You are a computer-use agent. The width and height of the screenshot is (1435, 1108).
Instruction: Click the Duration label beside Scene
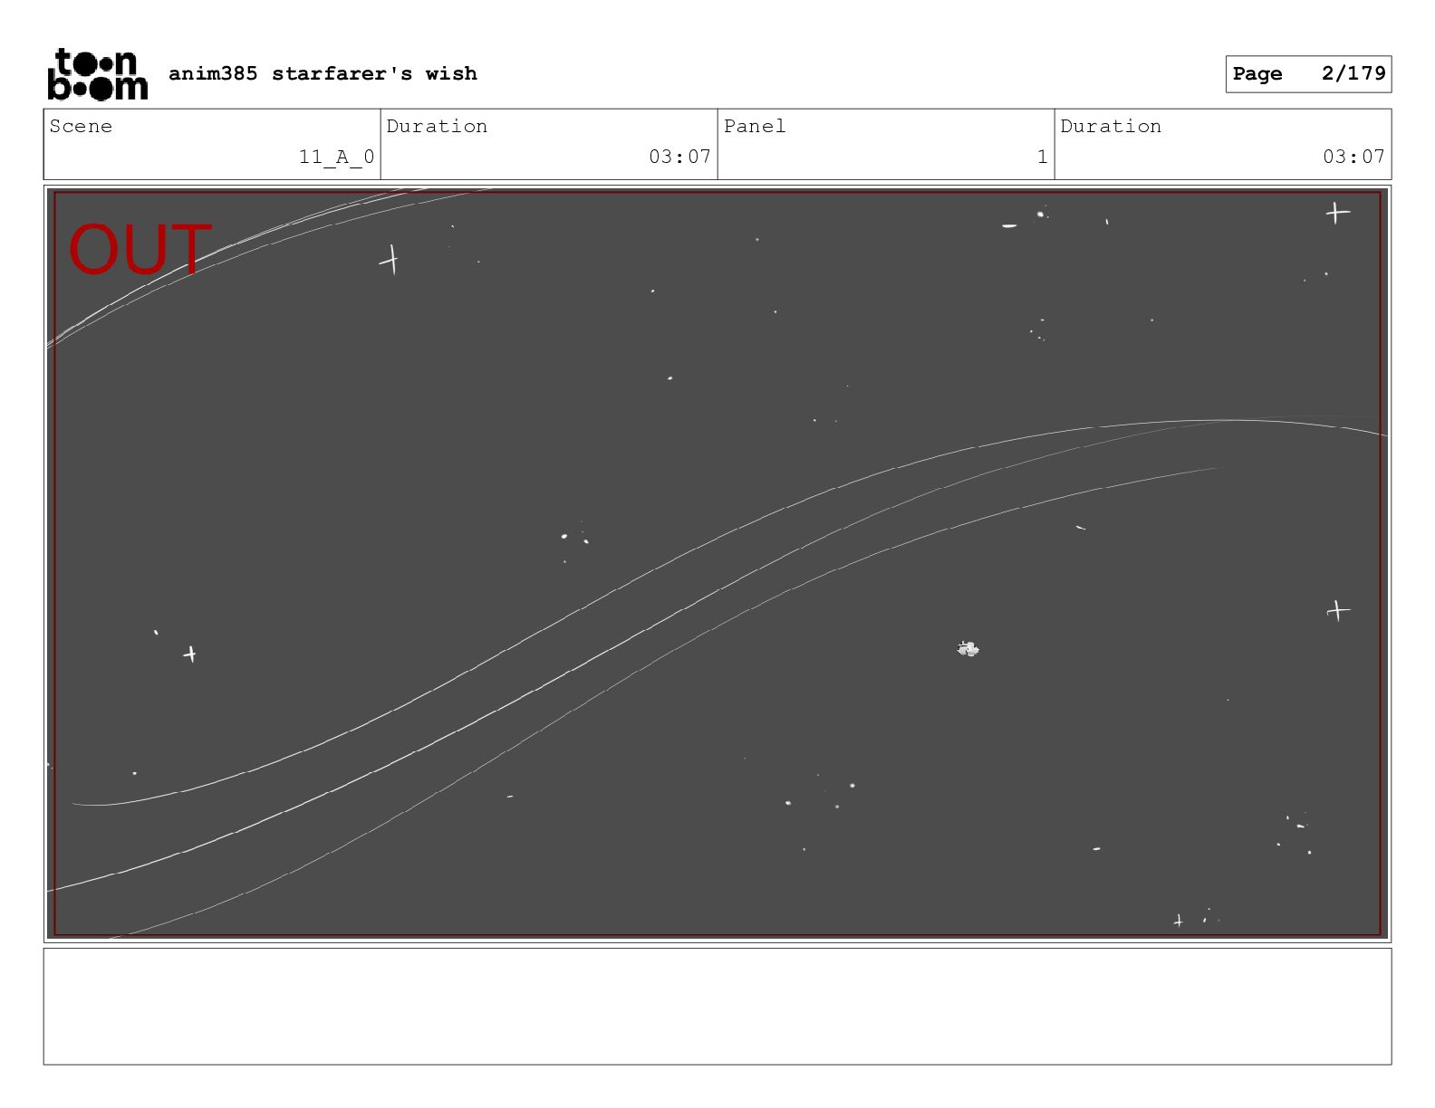coord(437,126)
